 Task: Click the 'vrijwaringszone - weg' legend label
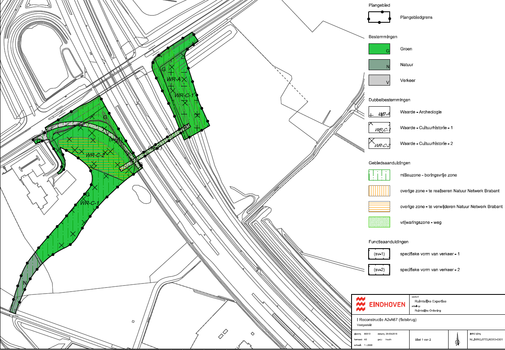[421, 223]
